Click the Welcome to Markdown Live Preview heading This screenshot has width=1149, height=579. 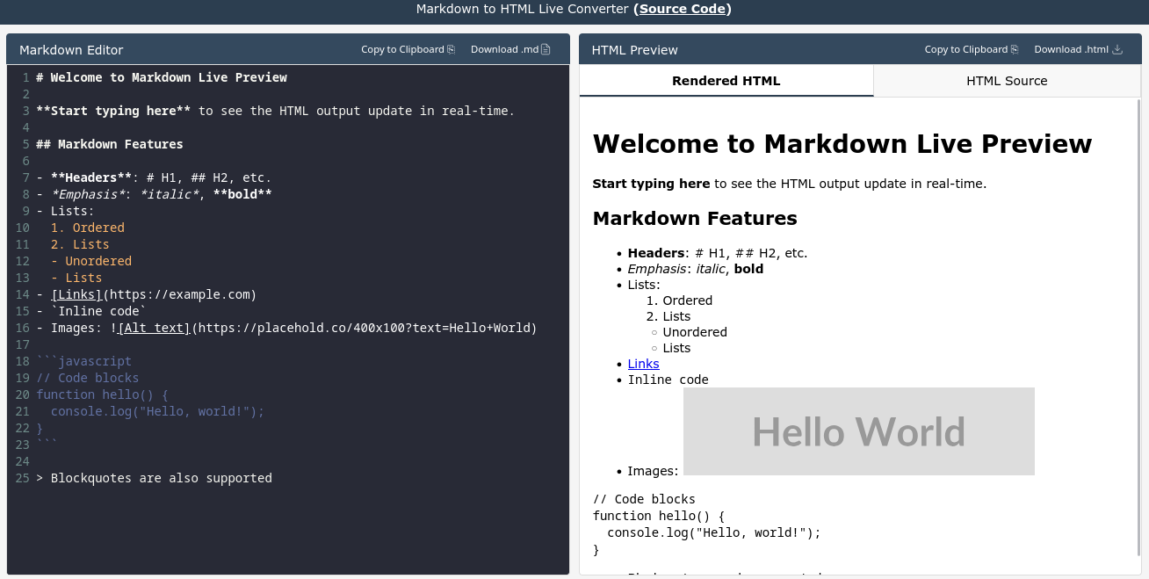(x=842, y=143)
